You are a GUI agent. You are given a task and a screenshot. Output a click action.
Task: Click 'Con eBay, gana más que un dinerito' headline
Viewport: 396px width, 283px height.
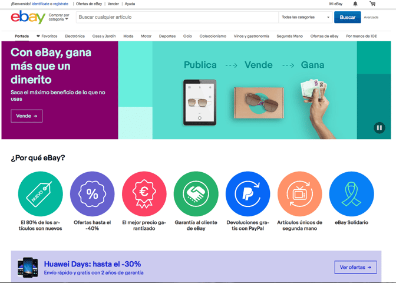(51, 66)
